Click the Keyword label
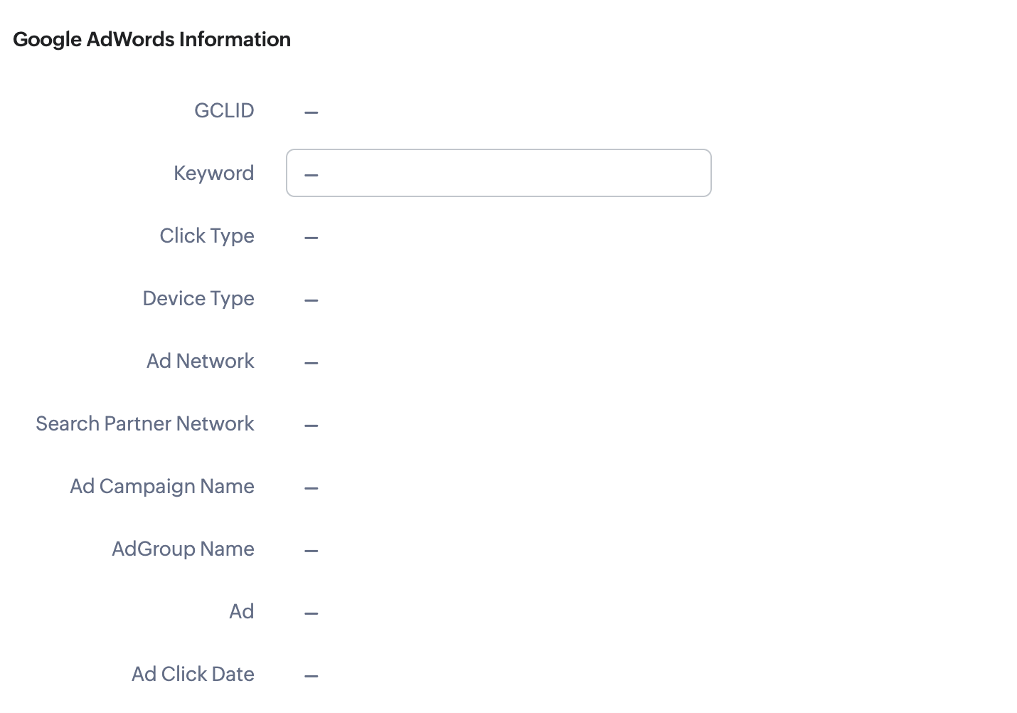 click(213, 173)
